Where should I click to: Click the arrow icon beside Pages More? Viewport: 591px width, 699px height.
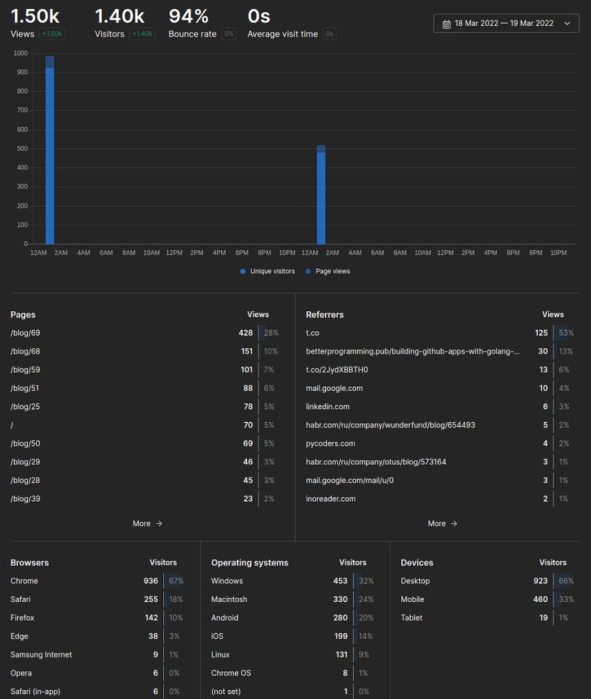tap(159, 524)
